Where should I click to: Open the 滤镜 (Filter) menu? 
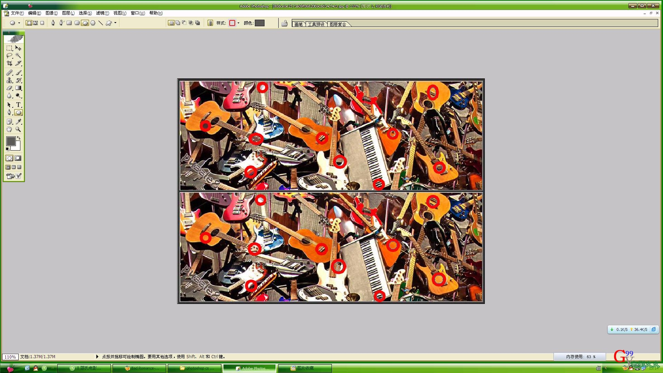coord(102,13)
